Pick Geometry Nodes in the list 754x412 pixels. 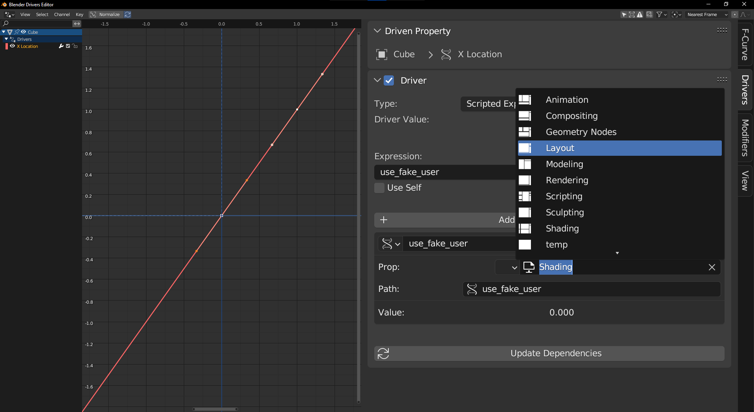(620, 132)
